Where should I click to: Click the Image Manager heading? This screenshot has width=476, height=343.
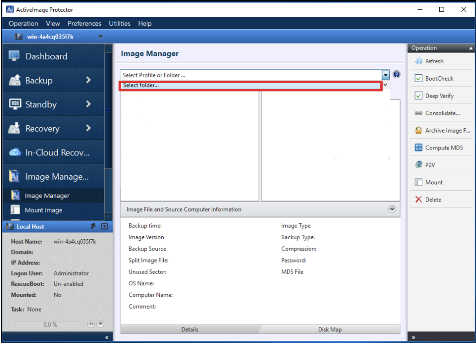[x=150, y=53]
